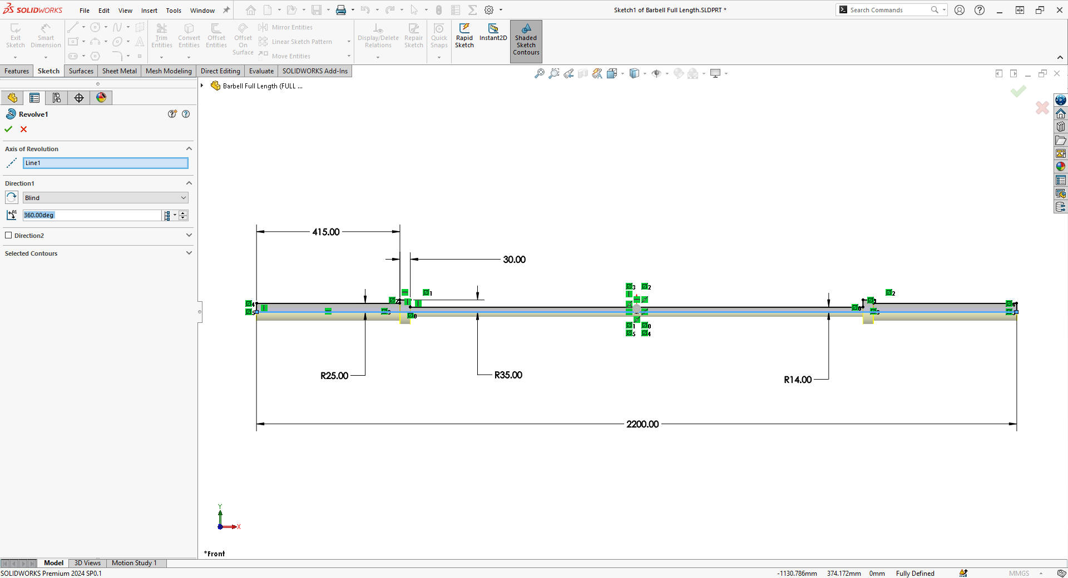This screenshot has width=1068, height=578.
Task: Select the Instant2D tool
Action: click(x=493, y=29)
